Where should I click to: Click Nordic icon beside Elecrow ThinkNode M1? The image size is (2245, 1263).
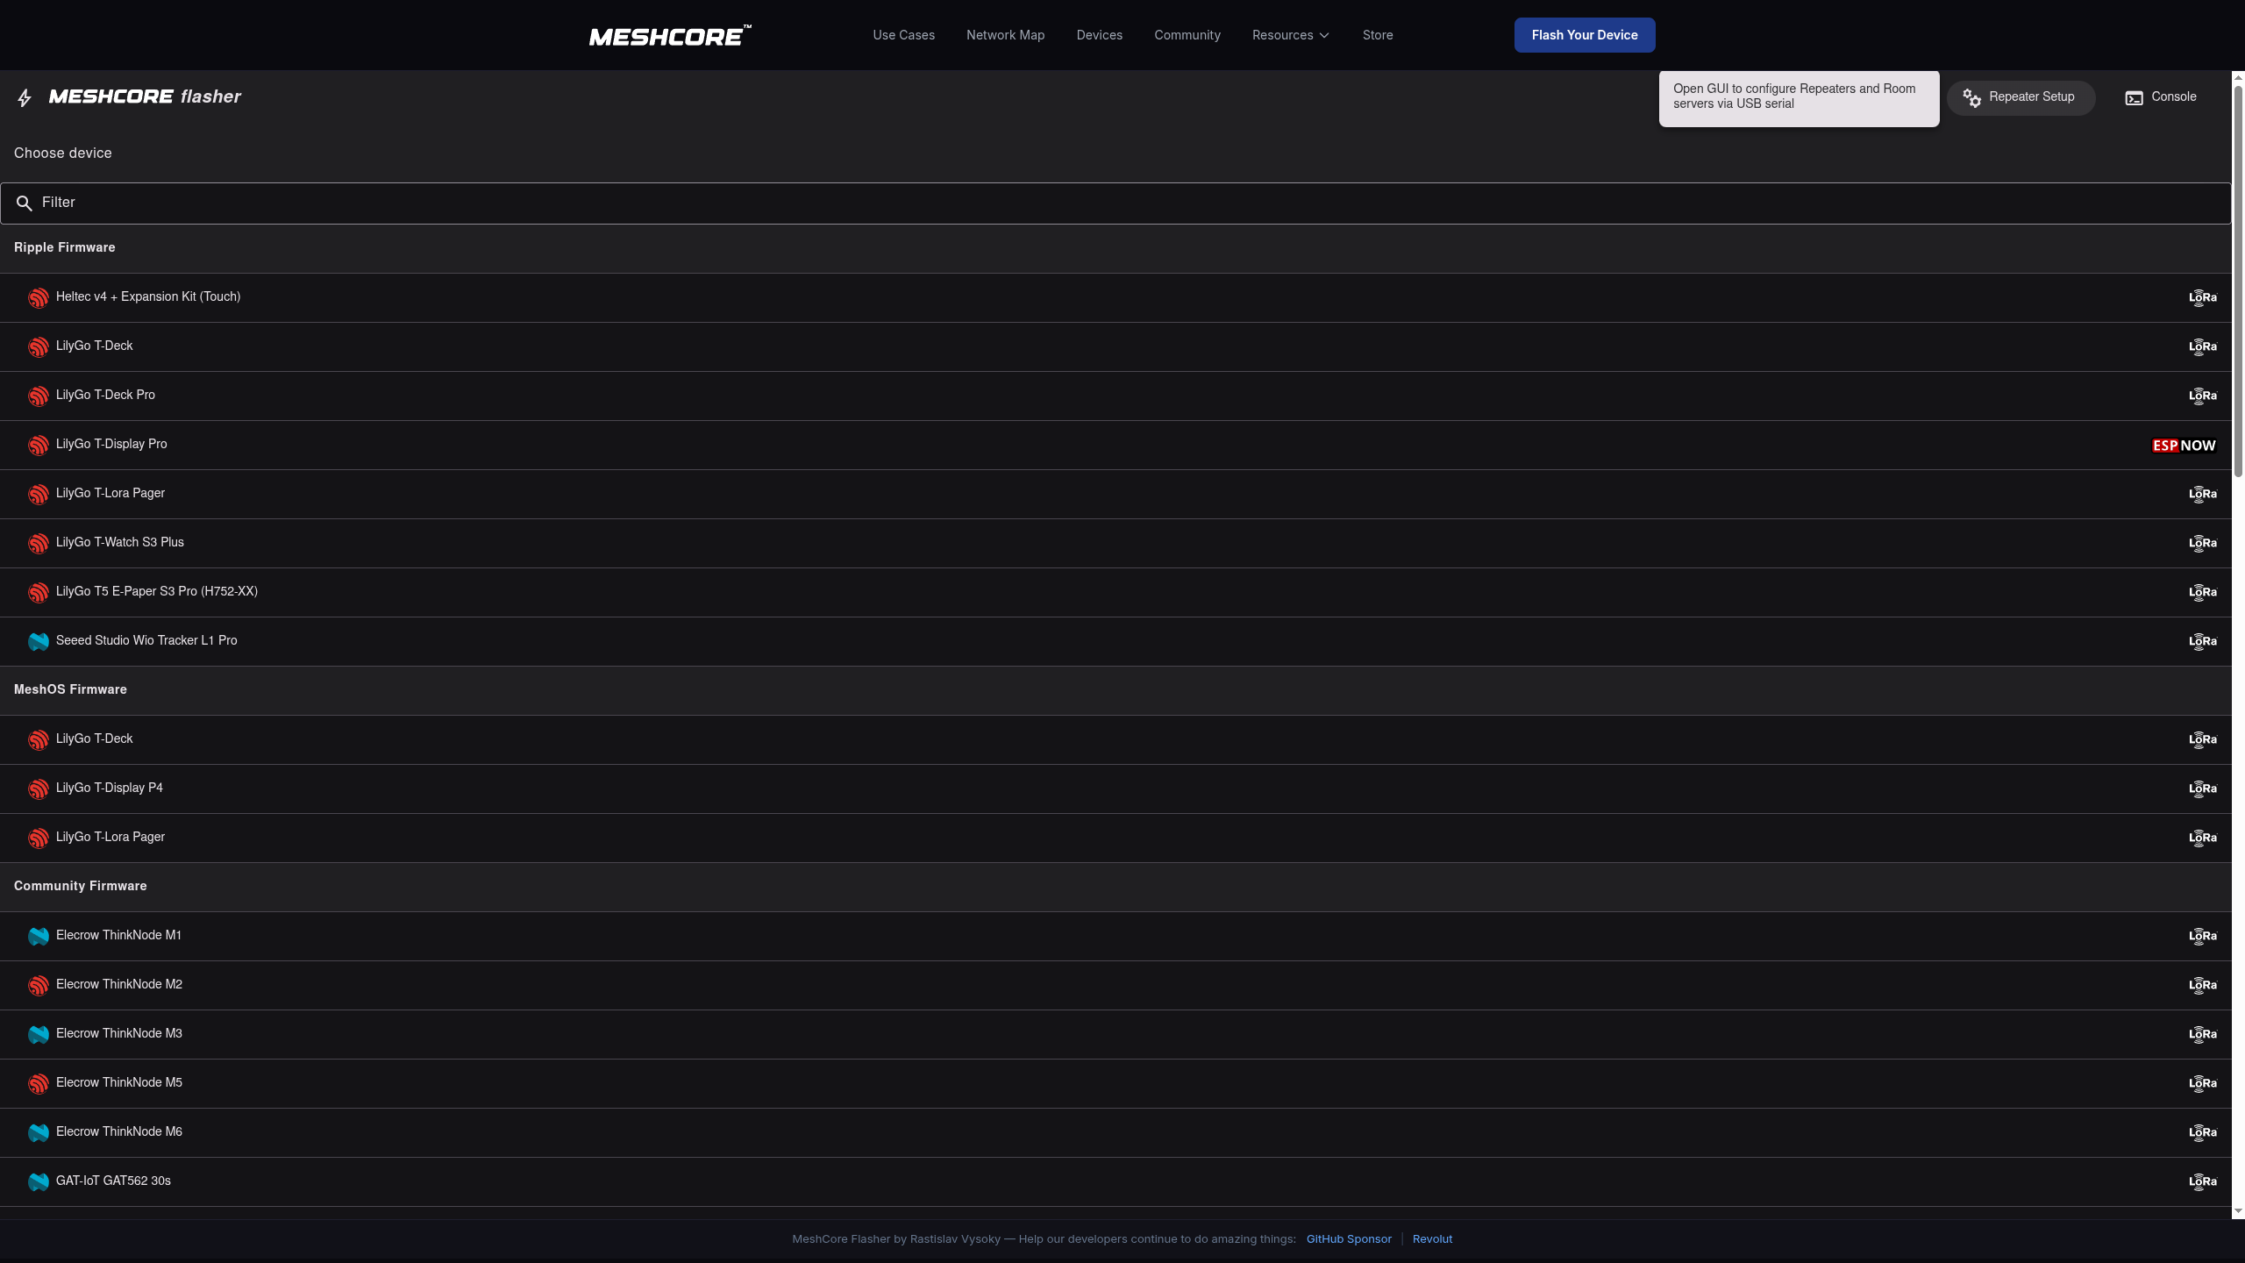point(38,937)
